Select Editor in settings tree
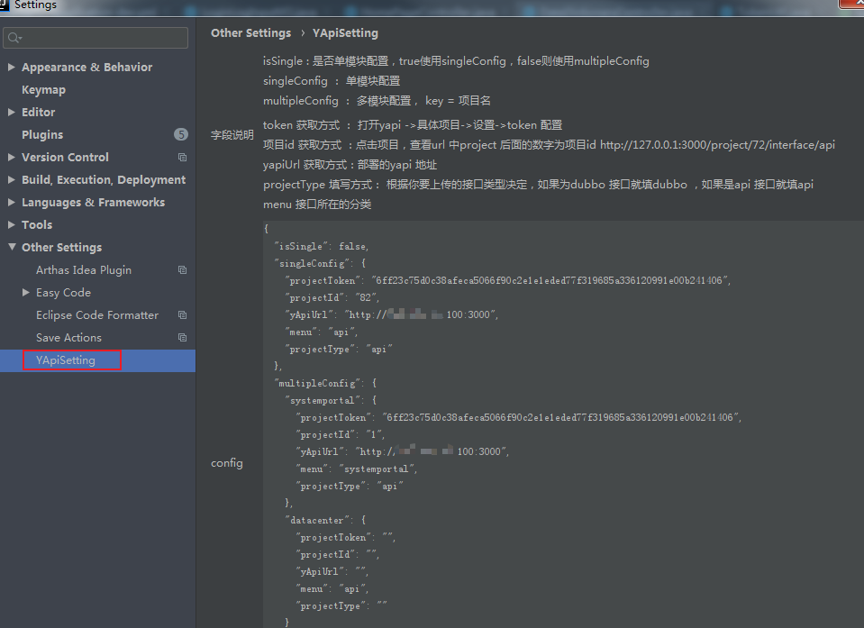Screen dimensions: 864x628 [x=38, y=113]
